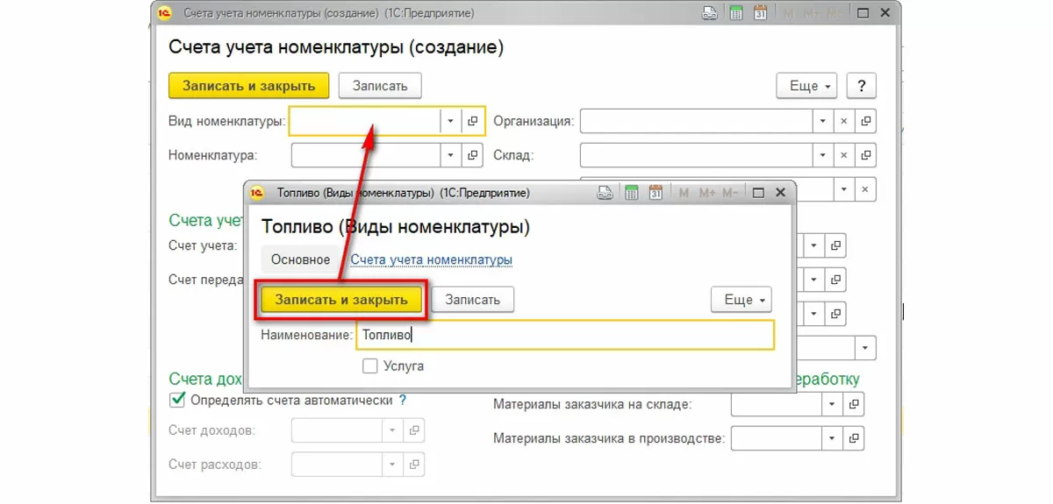Click Записать и закрыть in Топливо window

(x=342, y=300)
